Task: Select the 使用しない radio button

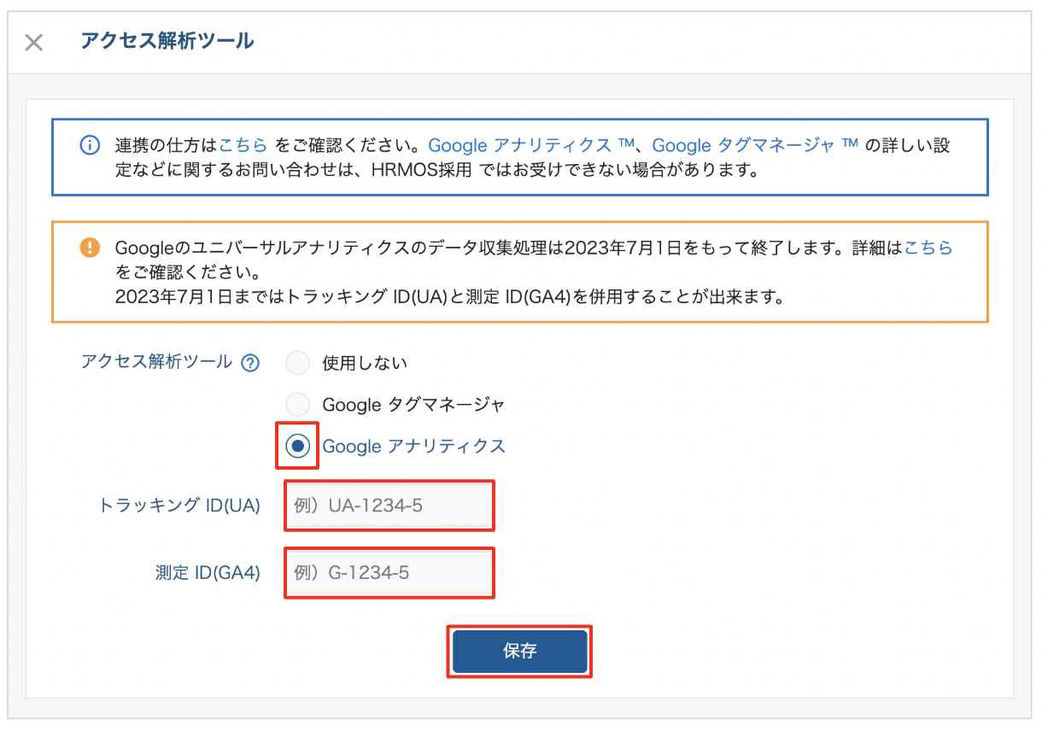Action: [297, 363]
